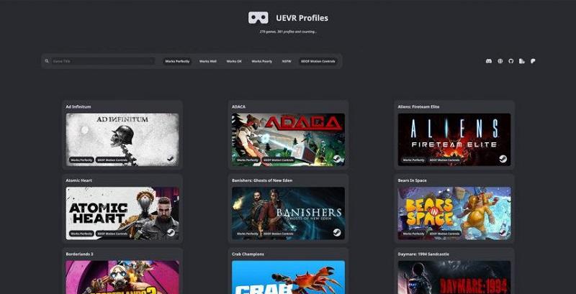Click 6DOF Motion Controls badge on Bears In Space

coord(444,234)
